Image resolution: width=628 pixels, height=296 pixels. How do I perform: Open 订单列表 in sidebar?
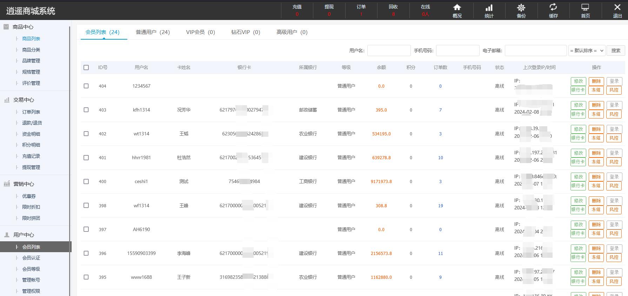pos(31,112)
